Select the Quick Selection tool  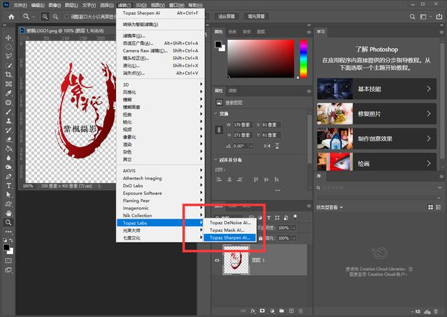8,66
